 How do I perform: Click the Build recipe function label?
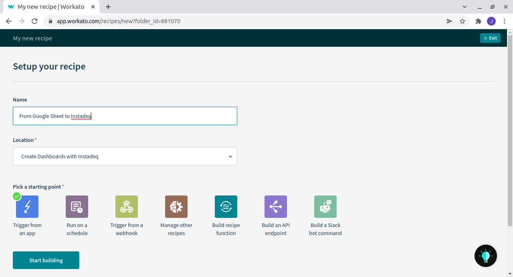coord(226,229)
